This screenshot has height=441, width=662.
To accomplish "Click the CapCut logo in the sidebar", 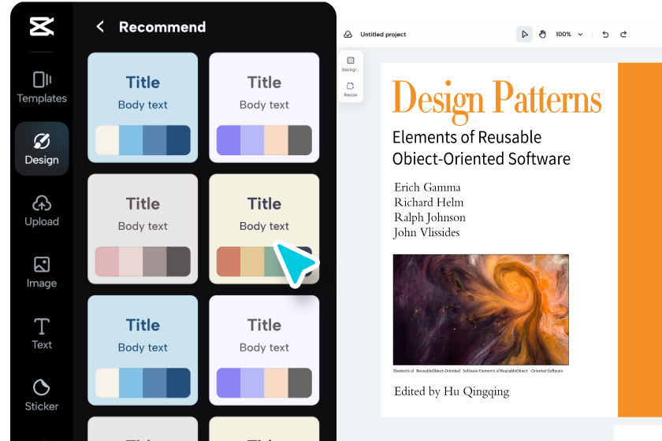I will click(x=41, y=27).
